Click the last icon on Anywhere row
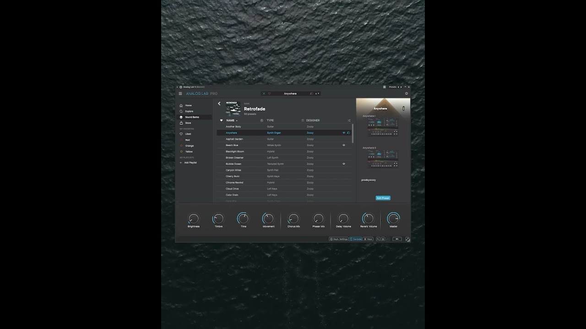 point(348,133)
